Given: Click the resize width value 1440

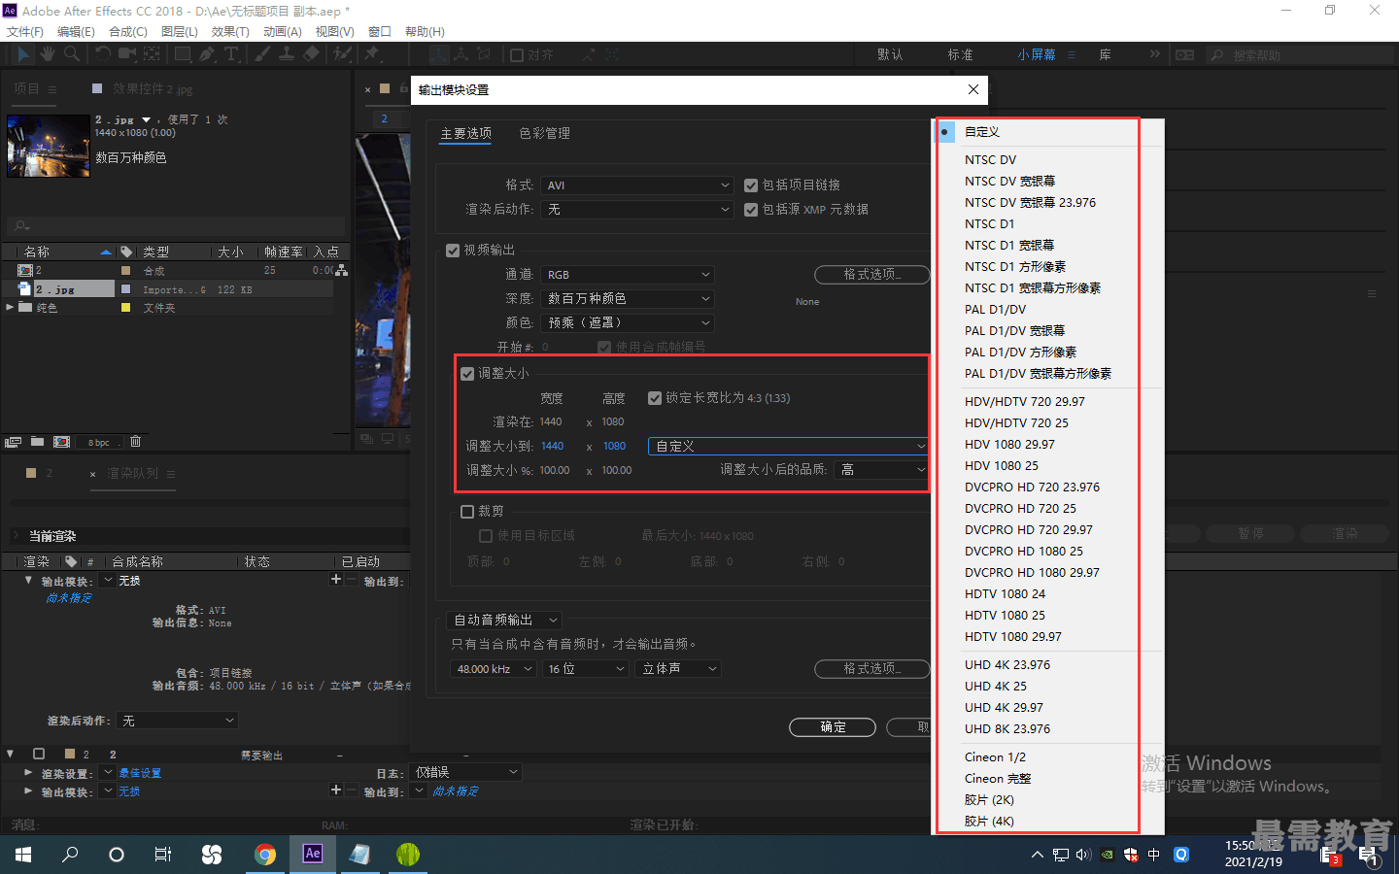Looking at the screenshot, I should [x=553, y=446].
